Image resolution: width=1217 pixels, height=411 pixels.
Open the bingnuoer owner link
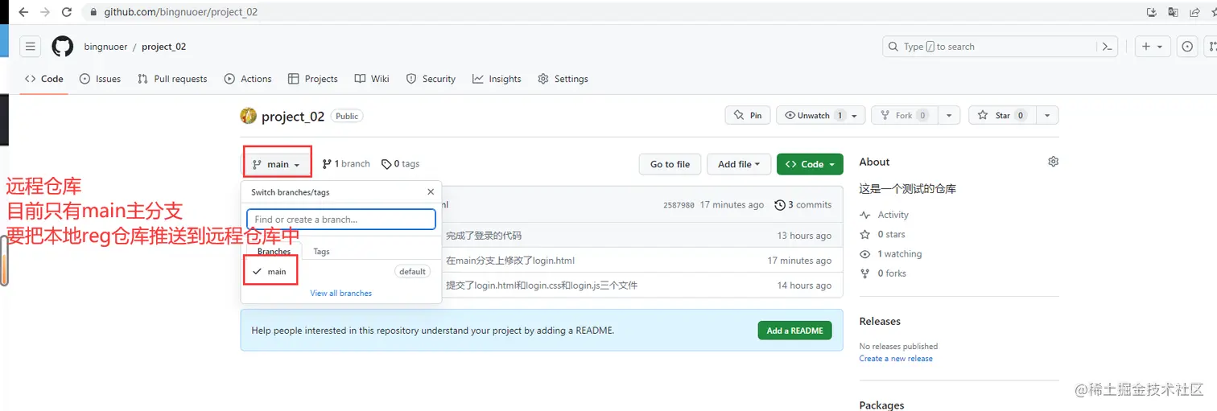[105, 47]
